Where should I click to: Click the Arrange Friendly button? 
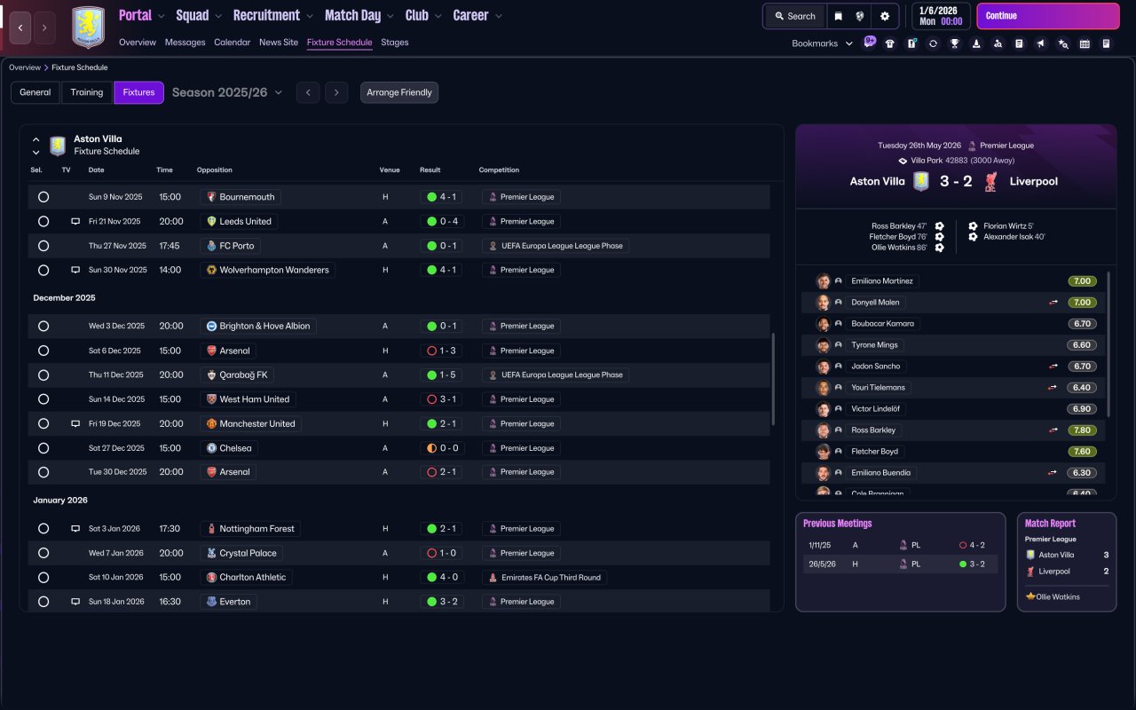(x=399, y=92)
